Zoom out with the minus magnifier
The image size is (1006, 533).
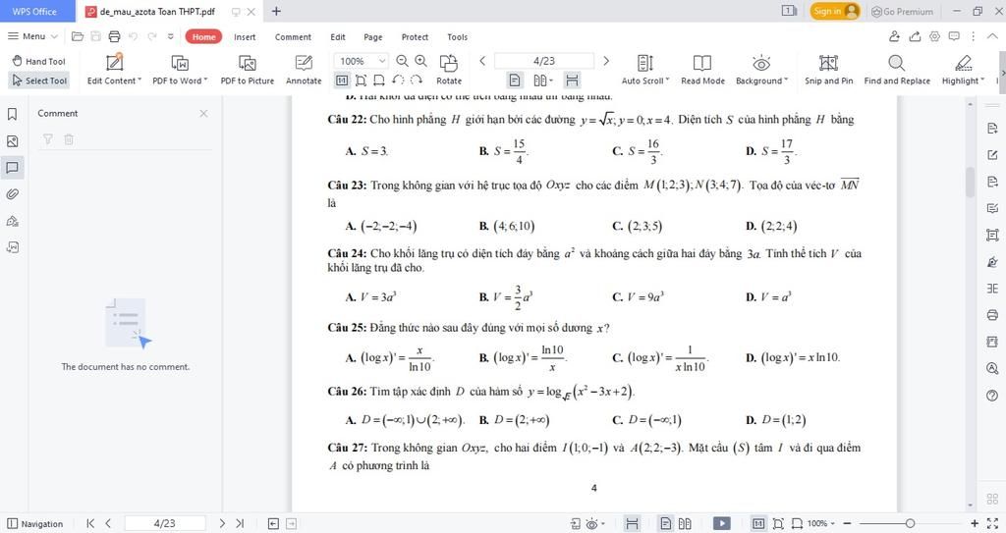[402, 61]
